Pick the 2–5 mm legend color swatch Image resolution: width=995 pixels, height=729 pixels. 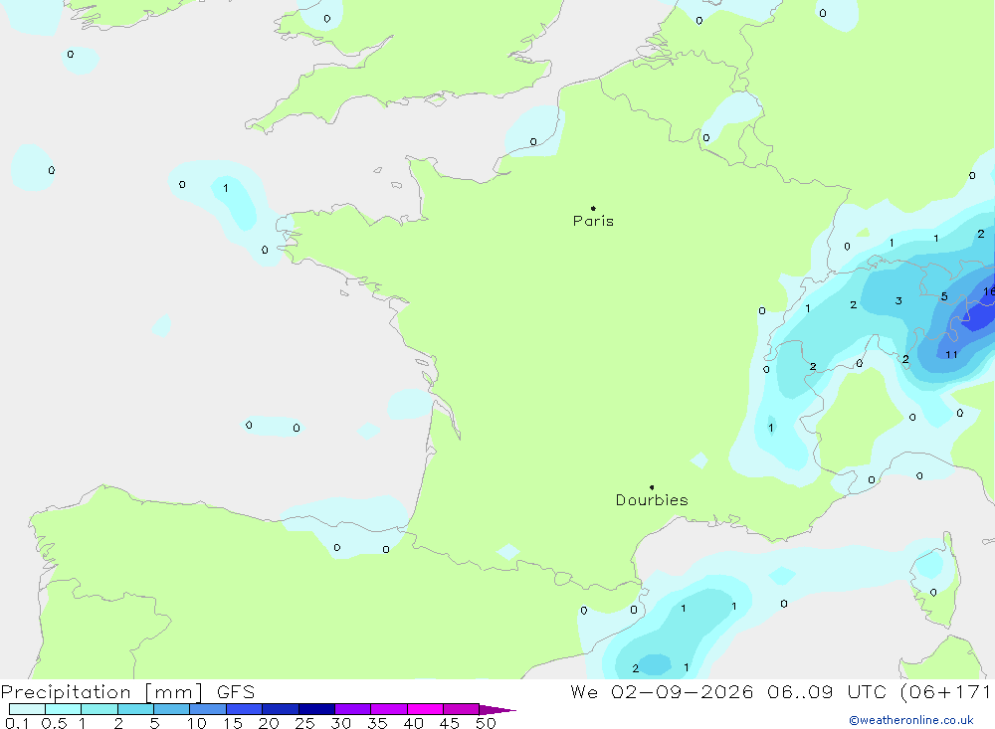135,709
